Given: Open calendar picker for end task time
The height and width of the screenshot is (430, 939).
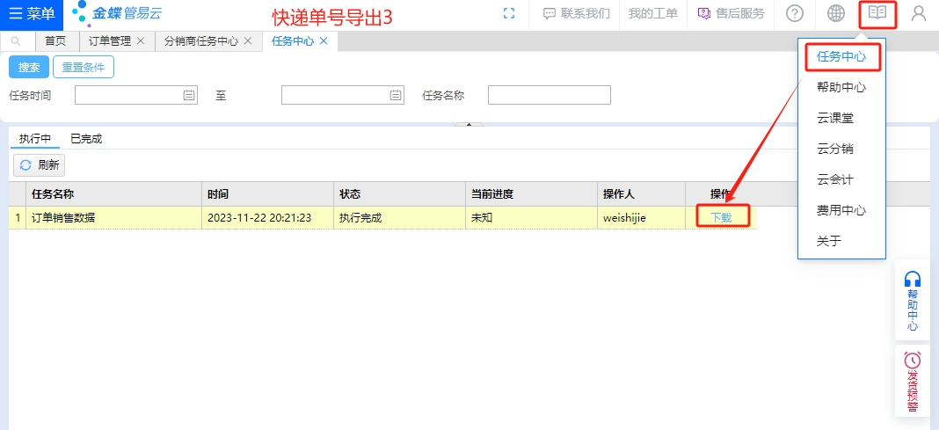Looking at the screenshot, I should point(395,95).
